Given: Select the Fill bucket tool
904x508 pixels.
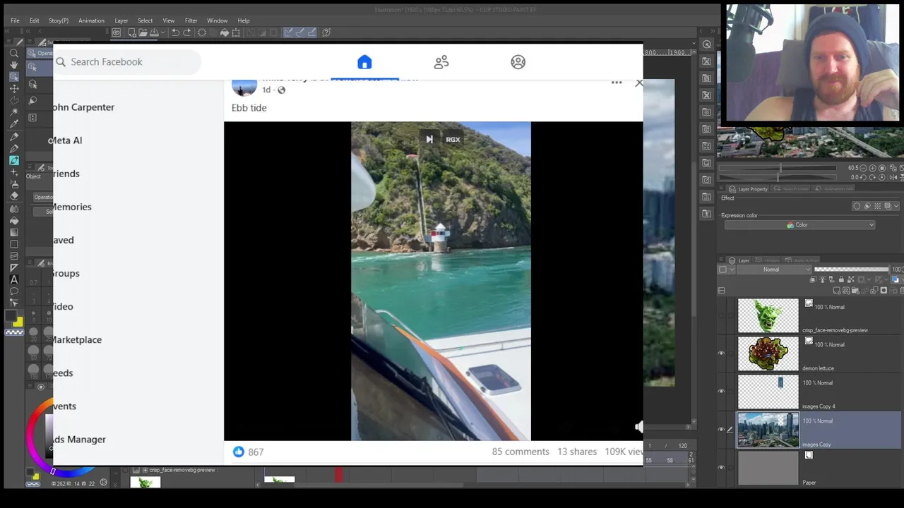Looking at the screenshot, I should coord(14,220).
